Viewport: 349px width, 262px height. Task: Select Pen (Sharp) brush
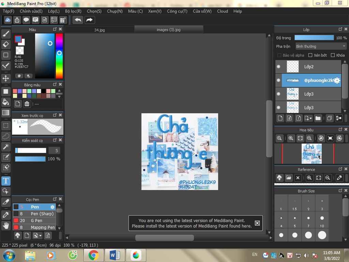coord(34,214)
